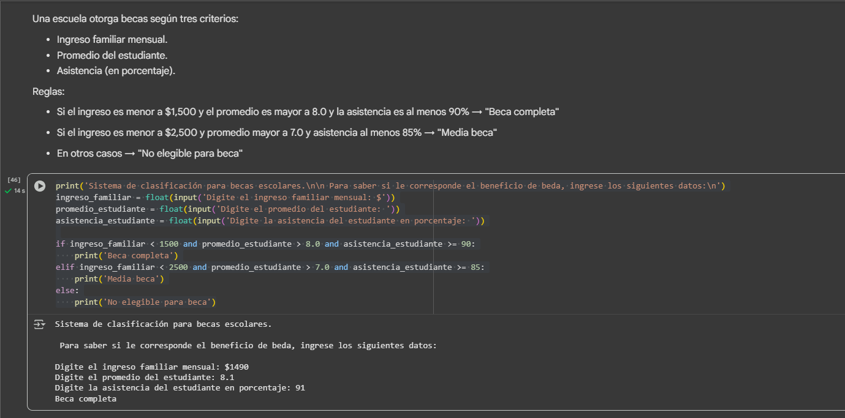Click the asistencia_estudiante assignment line
Image resolution: width=845 pixels, height=418 pixels.
click(270, 221)
